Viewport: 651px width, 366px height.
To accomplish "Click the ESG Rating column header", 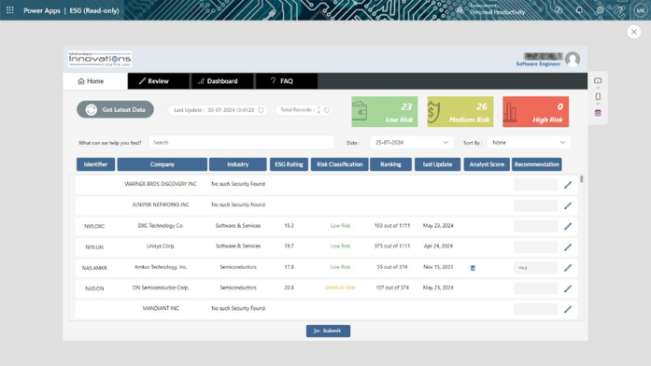I will tap(289, 164).
